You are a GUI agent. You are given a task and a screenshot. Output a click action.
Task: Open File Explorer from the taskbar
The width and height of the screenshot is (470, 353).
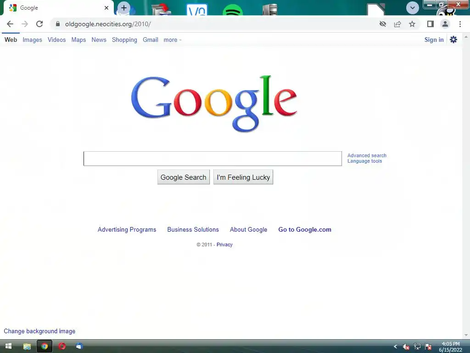(27, 346)
